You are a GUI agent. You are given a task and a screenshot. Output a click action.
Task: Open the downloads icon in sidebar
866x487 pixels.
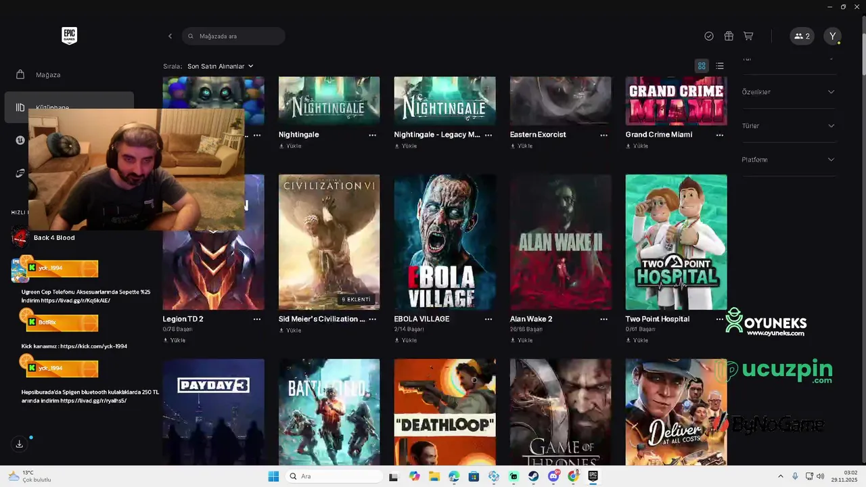point(19,444)
